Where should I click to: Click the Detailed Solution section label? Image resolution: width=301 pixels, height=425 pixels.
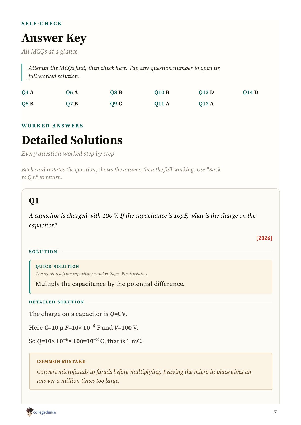point(56,302)
